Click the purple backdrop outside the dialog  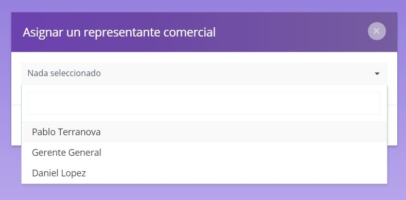click(203, 192)
